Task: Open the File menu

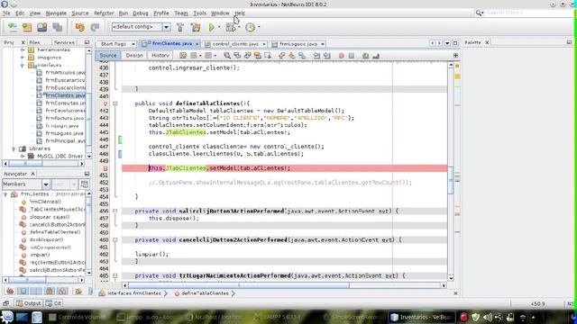Action: [6, 13]
